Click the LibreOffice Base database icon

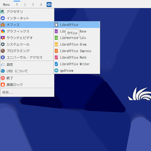click(x=56, y=31)
